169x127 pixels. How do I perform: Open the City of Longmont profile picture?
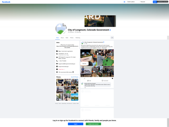click(61, 29)
